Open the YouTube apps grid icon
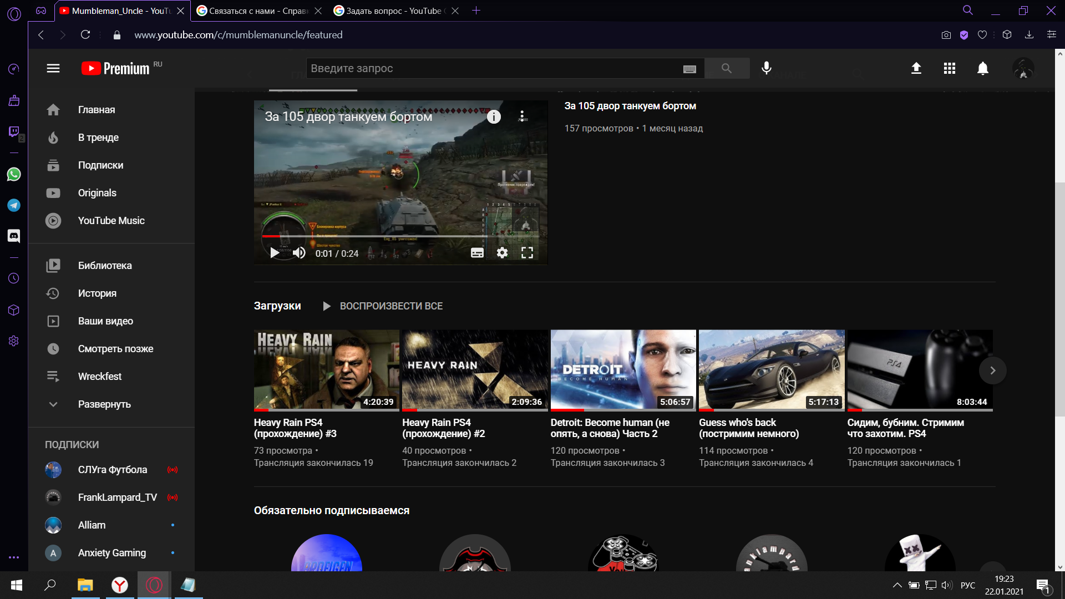The image size is (1065, 599). tap(950, 68)
